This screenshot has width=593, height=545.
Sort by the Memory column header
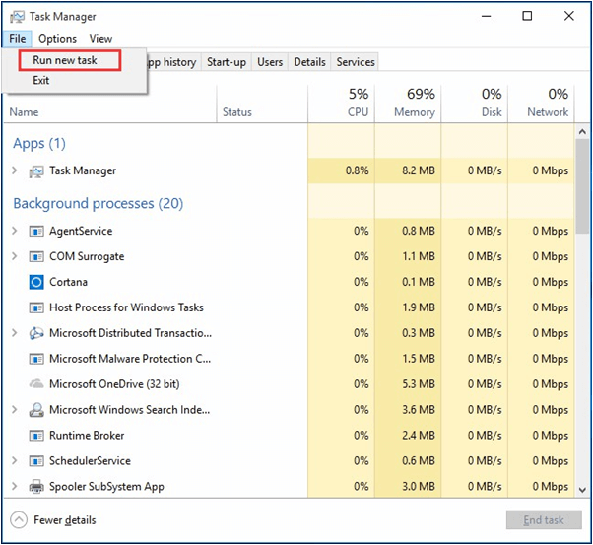[x=408, y=103]
